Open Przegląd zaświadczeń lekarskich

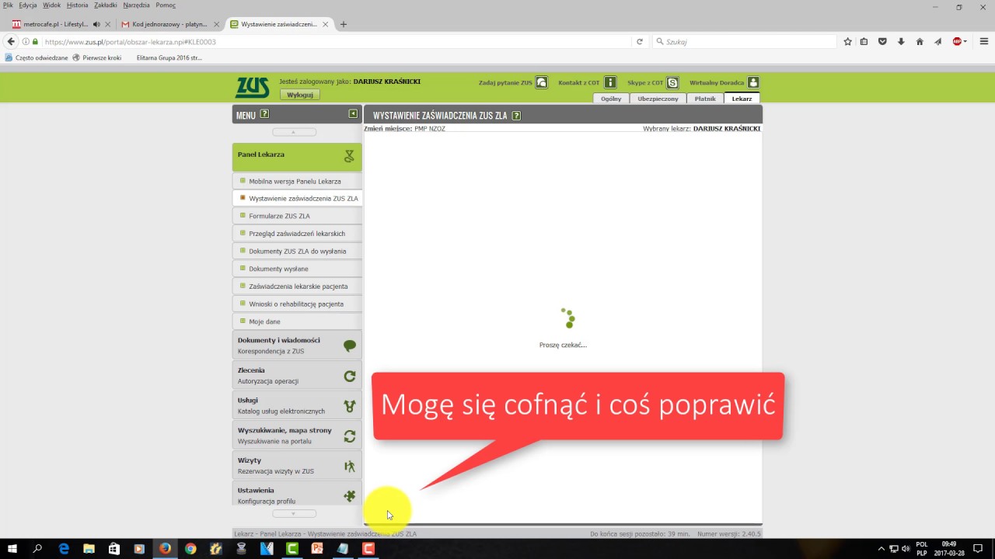(x=297, y=233)
